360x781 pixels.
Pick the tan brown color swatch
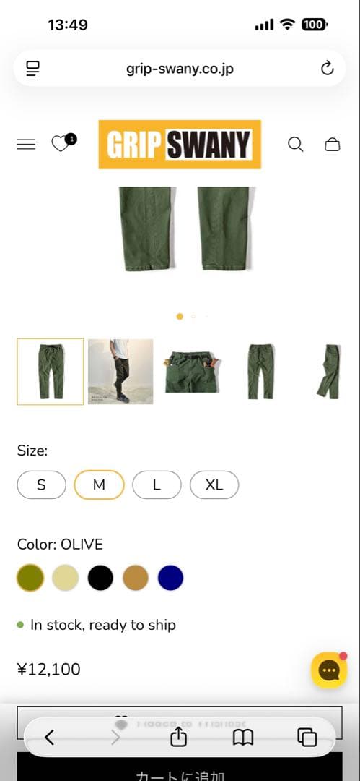coord(135,578)
